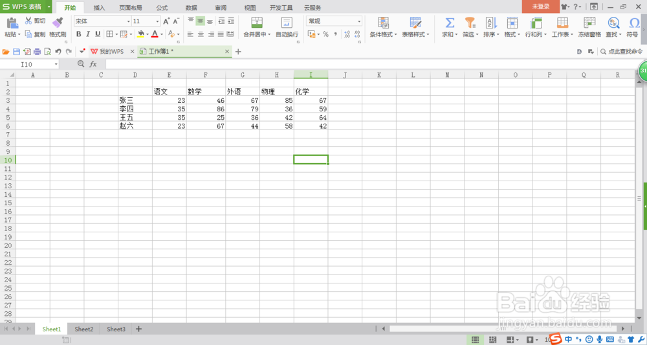Viewport: 647px width, 345px height.
Task: Expand the Sum (求和) dropdown arrow
Action: [x=456, y=35]
